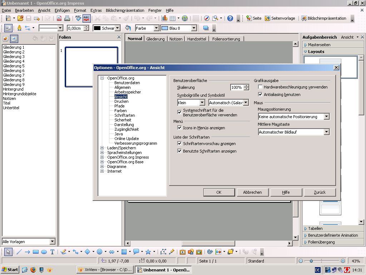Screen dimensions: 366x275
Task: Select the arrow Selection tool in the drawing toolbar
Action: (x=8, y=252)
